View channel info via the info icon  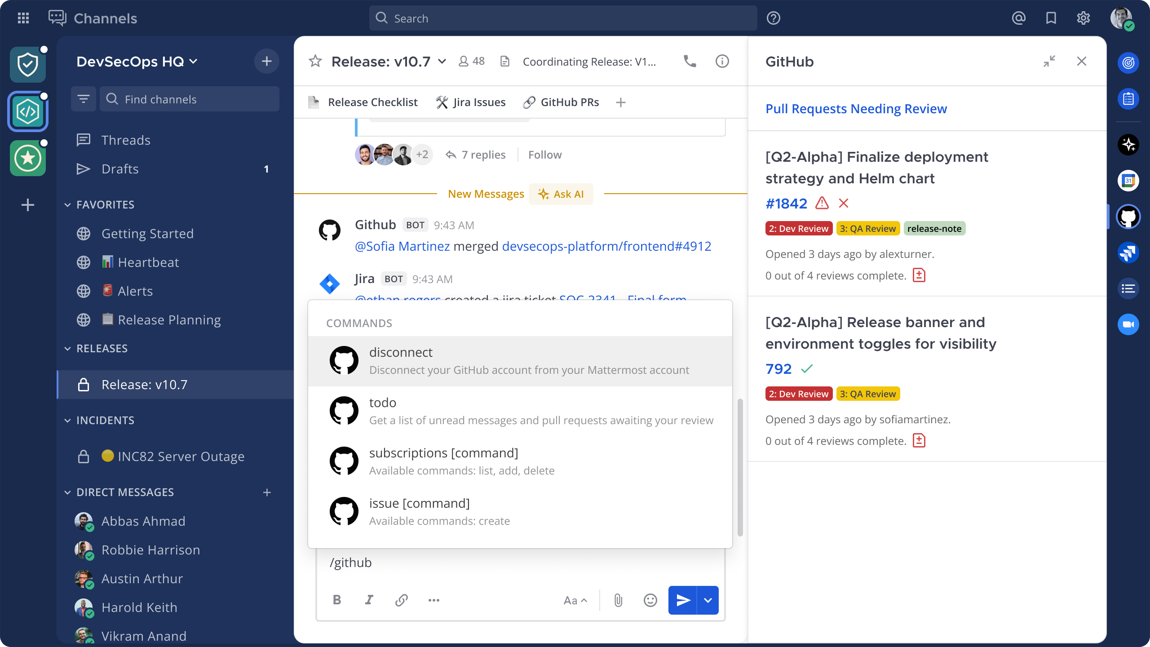[722, 61]
